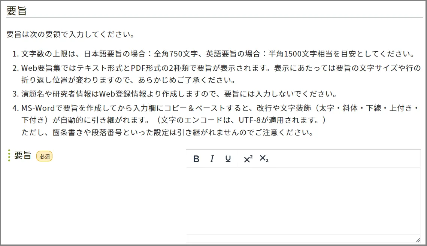Click instruction 2 about Web要旨集 formats
This screenshot has width=427, height=246.
[x=221, y=68]
